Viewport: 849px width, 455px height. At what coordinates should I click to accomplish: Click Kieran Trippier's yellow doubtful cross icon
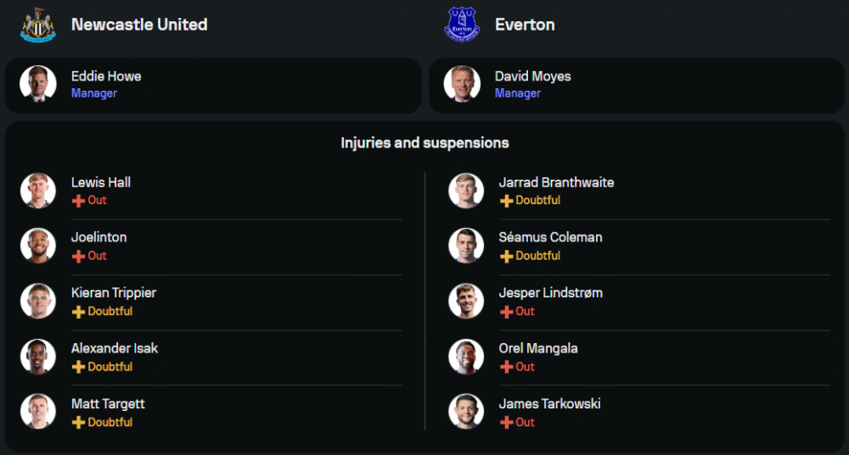78,312
